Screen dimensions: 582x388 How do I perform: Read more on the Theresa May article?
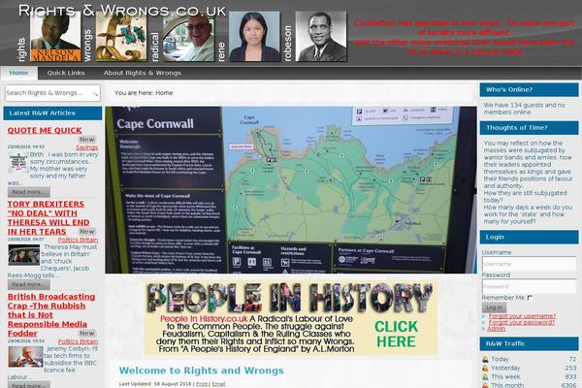28,284
